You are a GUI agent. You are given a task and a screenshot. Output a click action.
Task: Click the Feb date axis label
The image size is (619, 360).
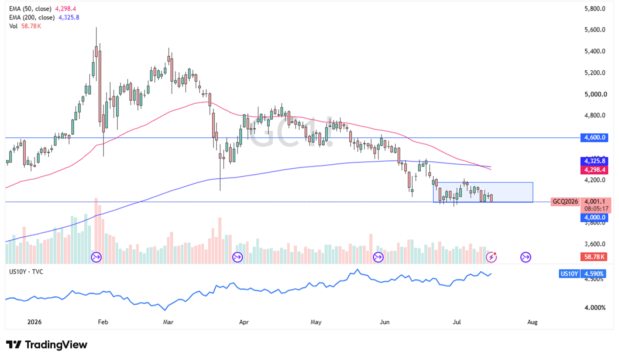pyautogui.click(x=103, y=323)
